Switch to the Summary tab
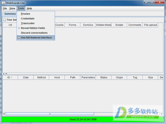This screenshot has height=124, width=166. click(9, 14)
